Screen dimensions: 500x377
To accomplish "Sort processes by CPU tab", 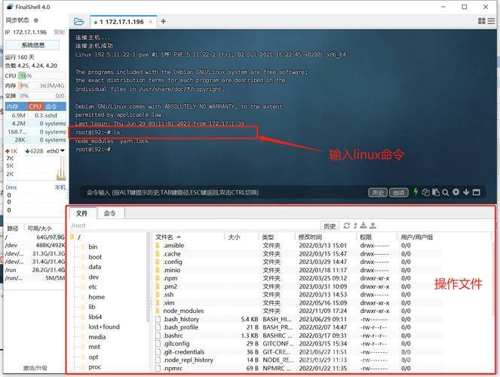I will [35, 106].
